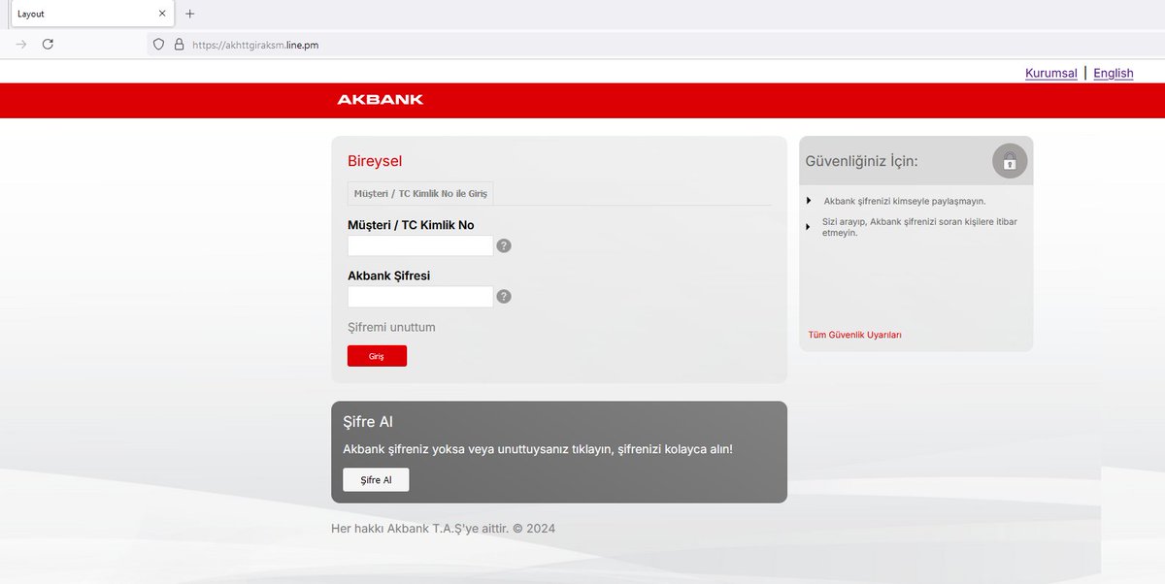Click the browser reload icon

tap(48, 44)
